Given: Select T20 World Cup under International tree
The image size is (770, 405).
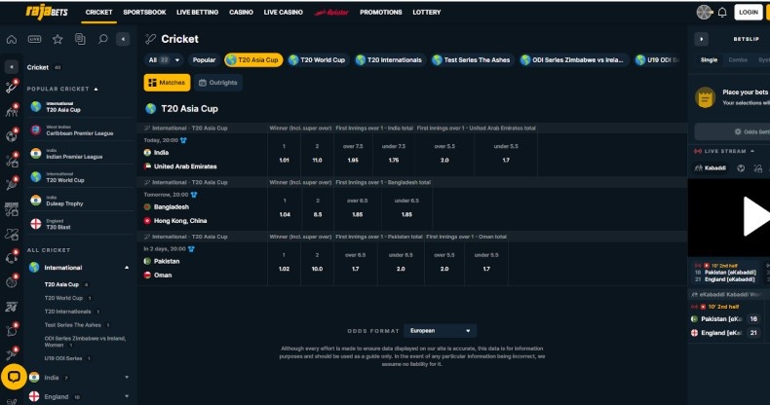Looking at the screenshot, I should pos(63,298).
